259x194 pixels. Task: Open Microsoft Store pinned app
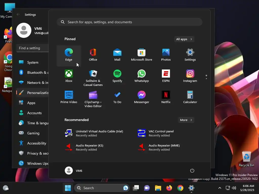point(142,55)
